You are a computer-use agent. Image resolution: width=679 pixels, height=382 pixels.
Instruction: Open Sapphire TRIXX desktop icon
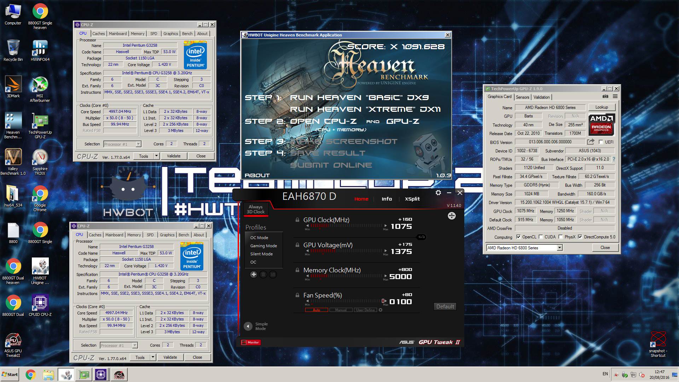(x=40, y=162)
